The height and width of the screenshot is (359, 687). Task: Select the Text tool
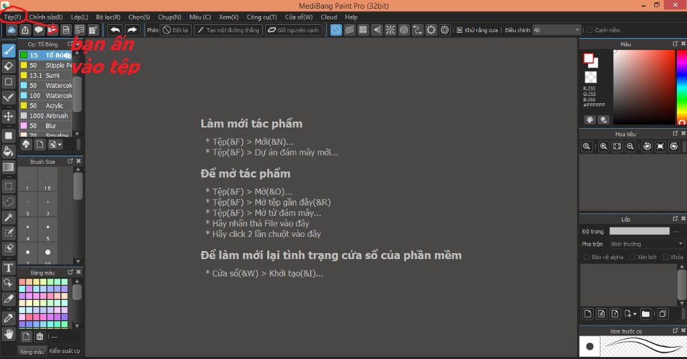click(x=8, y=267)
